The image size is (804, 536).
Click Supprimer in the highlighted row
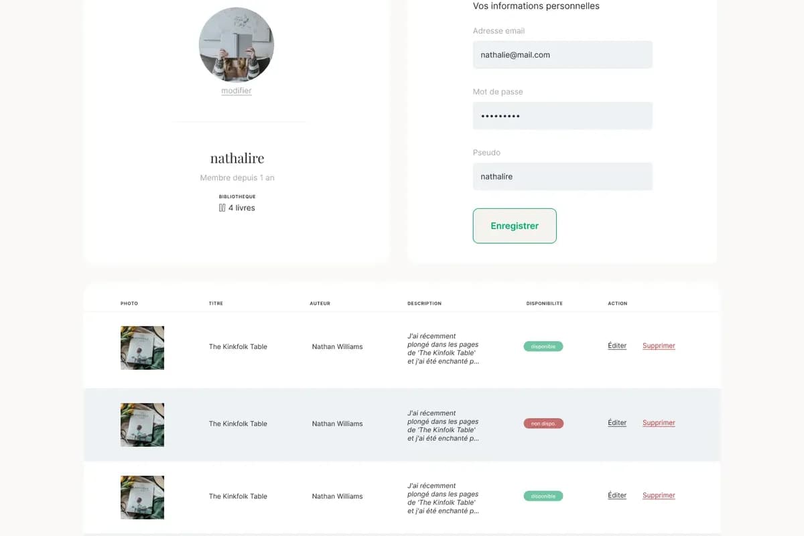point(659,423)
